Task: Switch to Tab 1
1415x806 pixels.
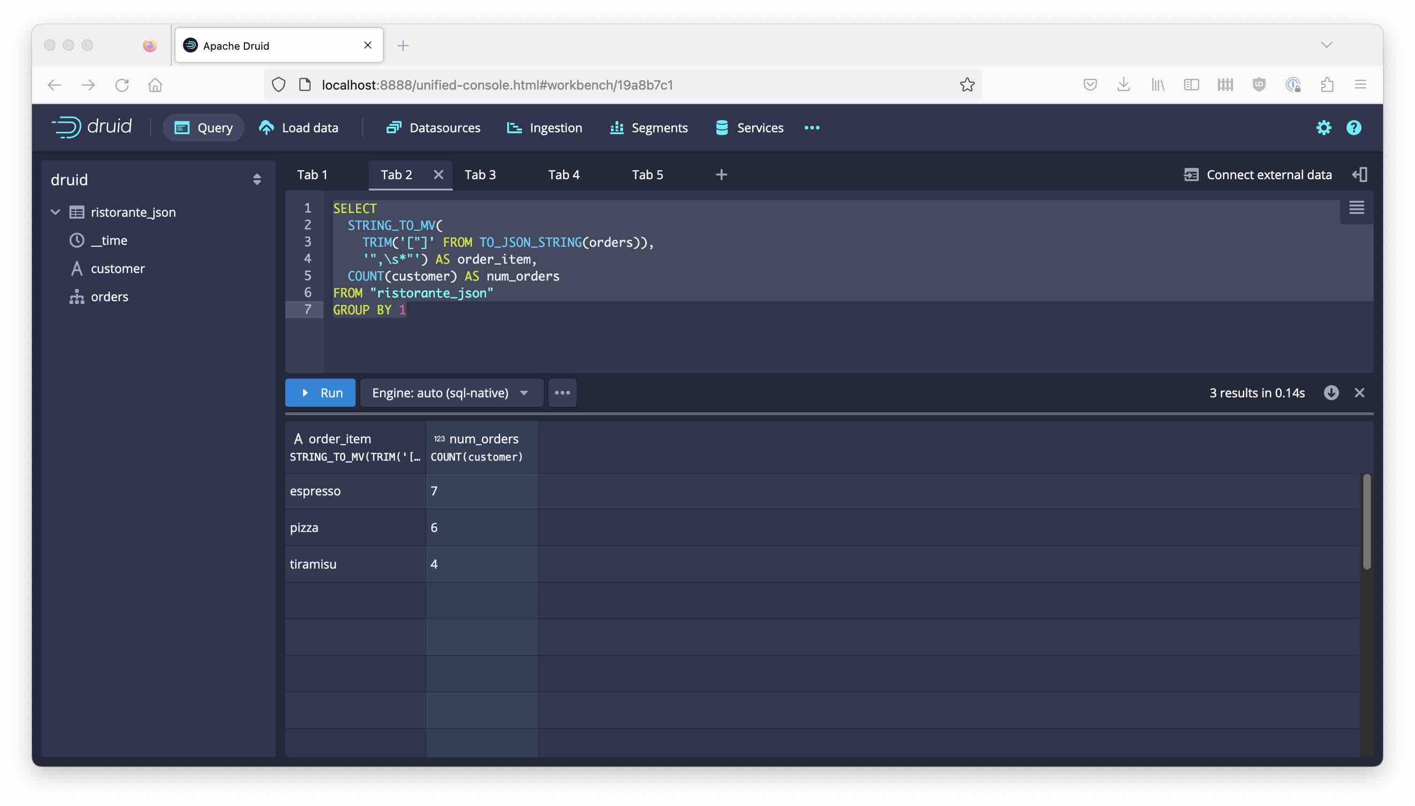Action: coord(313,175)
